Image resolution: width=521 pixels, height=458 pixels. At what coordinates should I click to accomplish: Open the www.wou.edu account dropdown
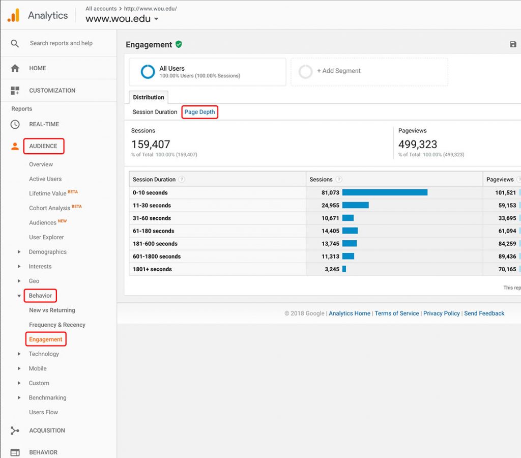click(x=122, y=19)
